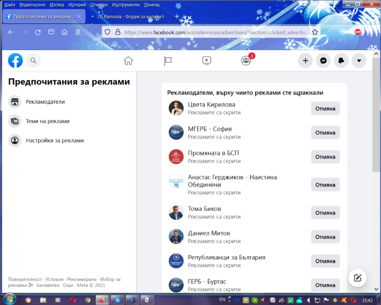Click the page vertical scrollbar thumb
The height and width of the screenshot is (305, 381).
376,114
